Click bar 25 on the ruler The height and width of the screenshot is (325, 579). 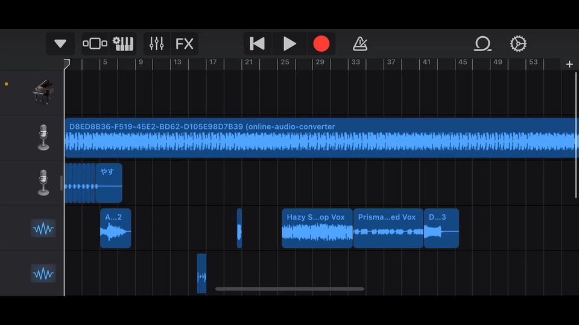point(285,62)
